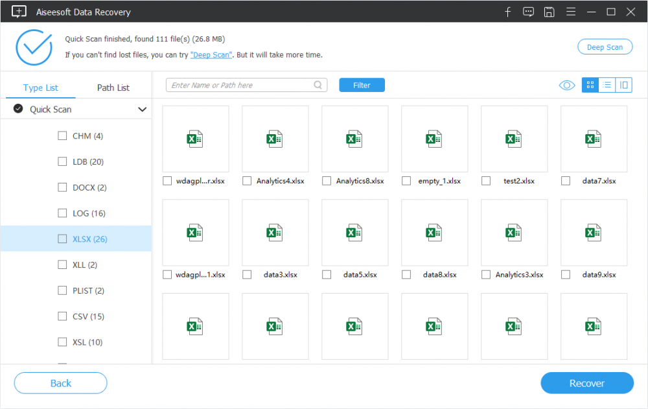The width and height of the screenshot is (648, 409).
Task: Click the save scan results disk icon
Action: pos(549,12)
